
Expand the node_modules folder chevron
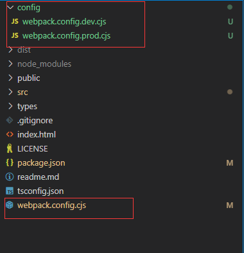10,64
